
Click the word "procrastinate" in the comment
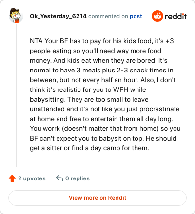(159, 109)
